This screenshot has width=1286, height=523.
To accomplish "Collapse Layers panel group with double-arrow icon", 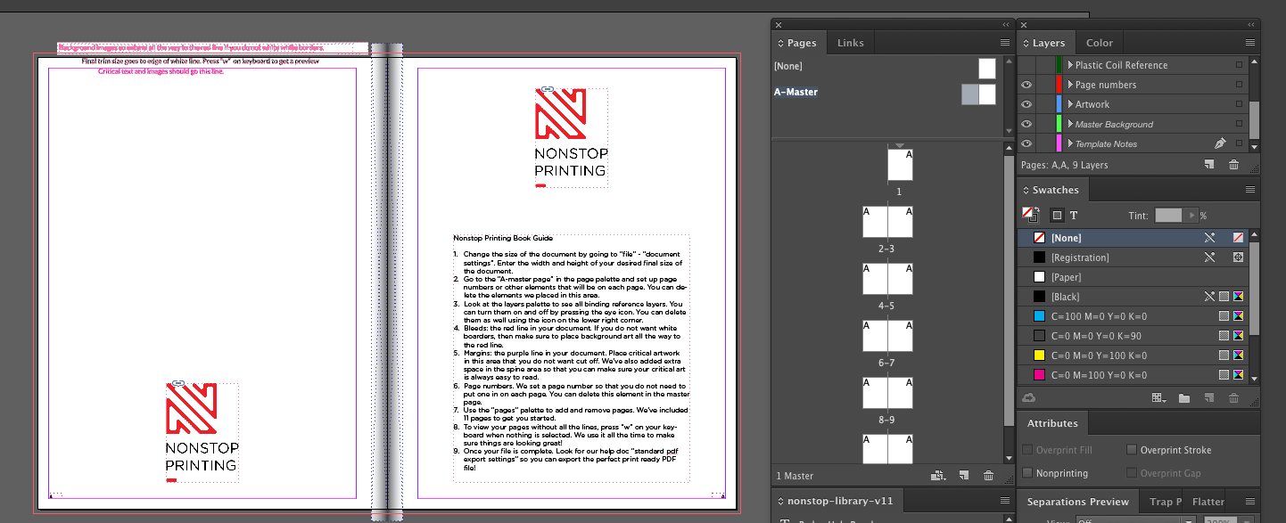I will point(1251,25).
